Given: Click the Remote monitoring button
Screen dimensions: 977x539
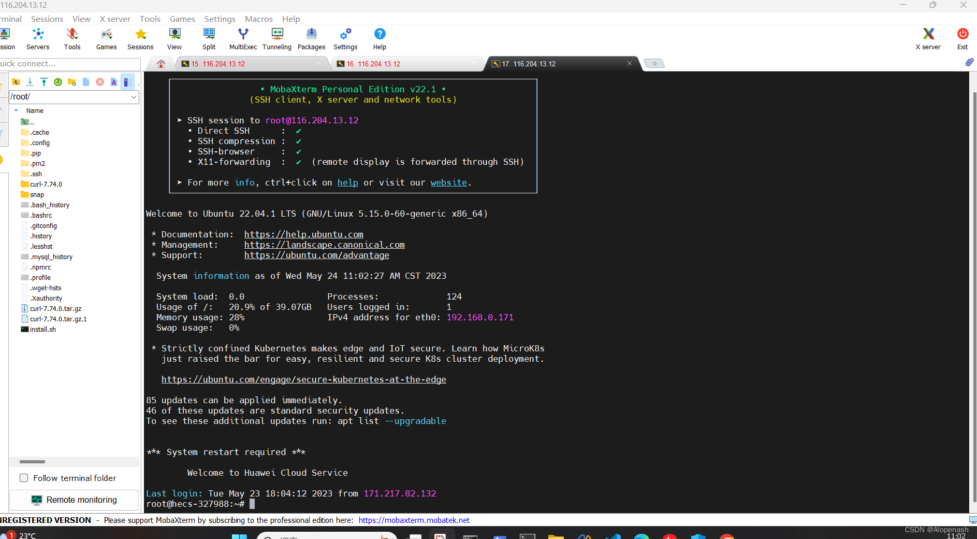Looking at the screenshot, I should 74,500.
